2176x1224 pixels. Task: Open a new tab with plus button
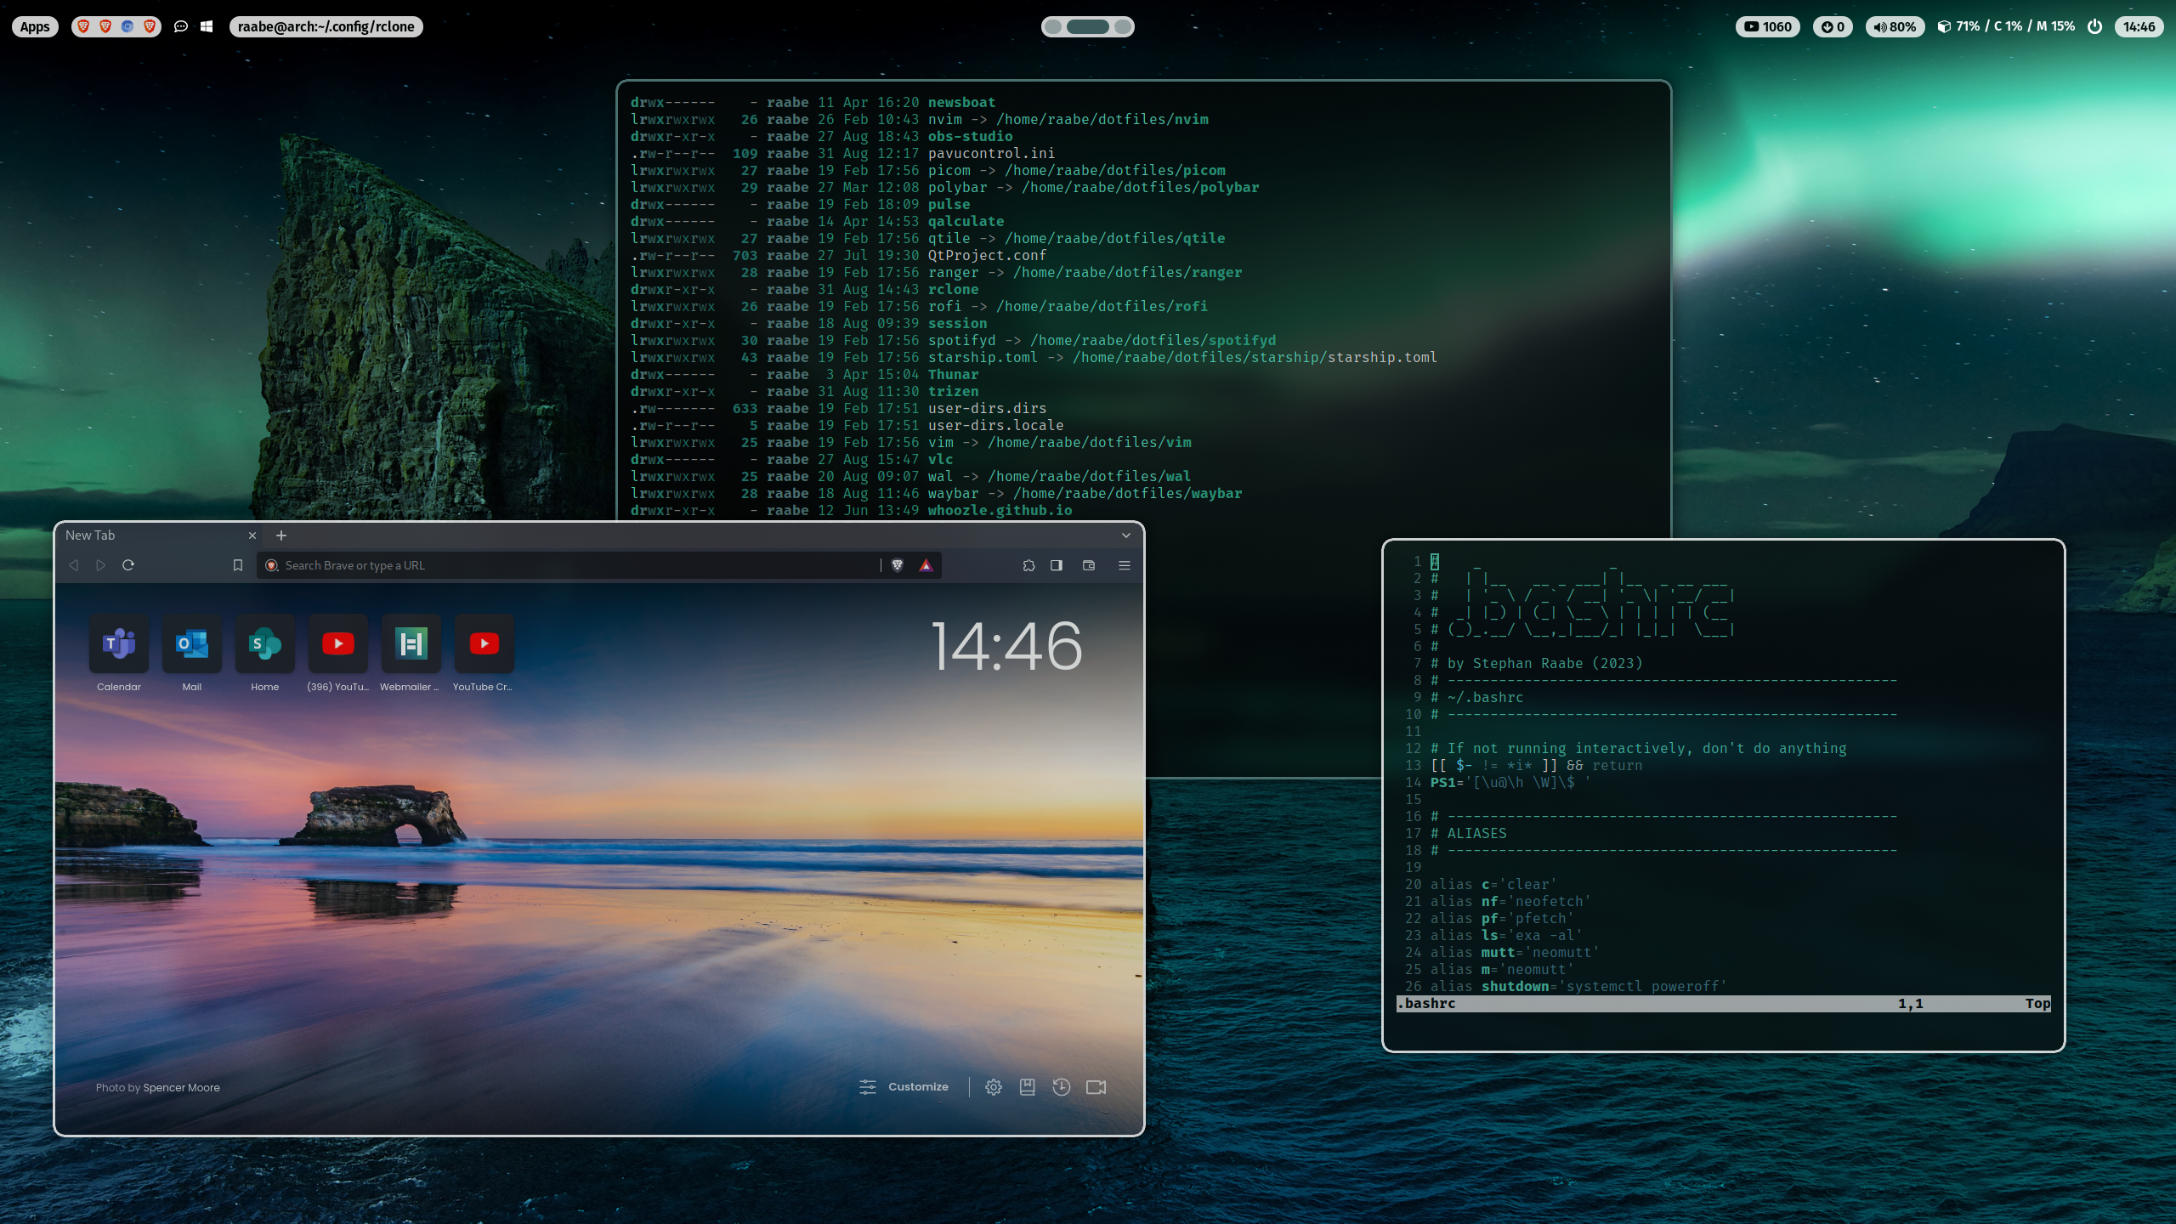click(x=281, y=535)
